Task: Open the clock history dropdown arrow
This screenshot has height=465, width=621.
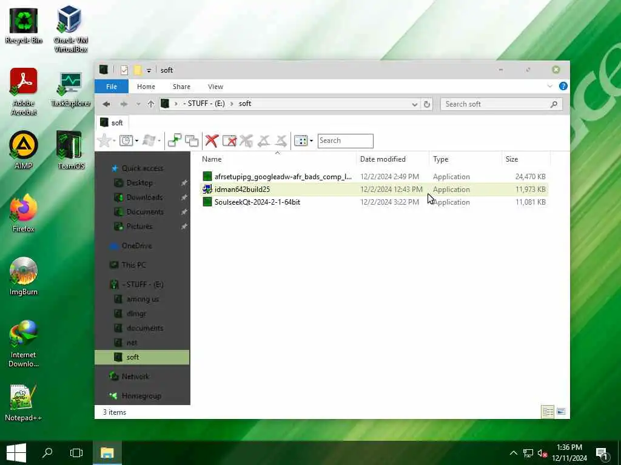Action: point(136,140)
